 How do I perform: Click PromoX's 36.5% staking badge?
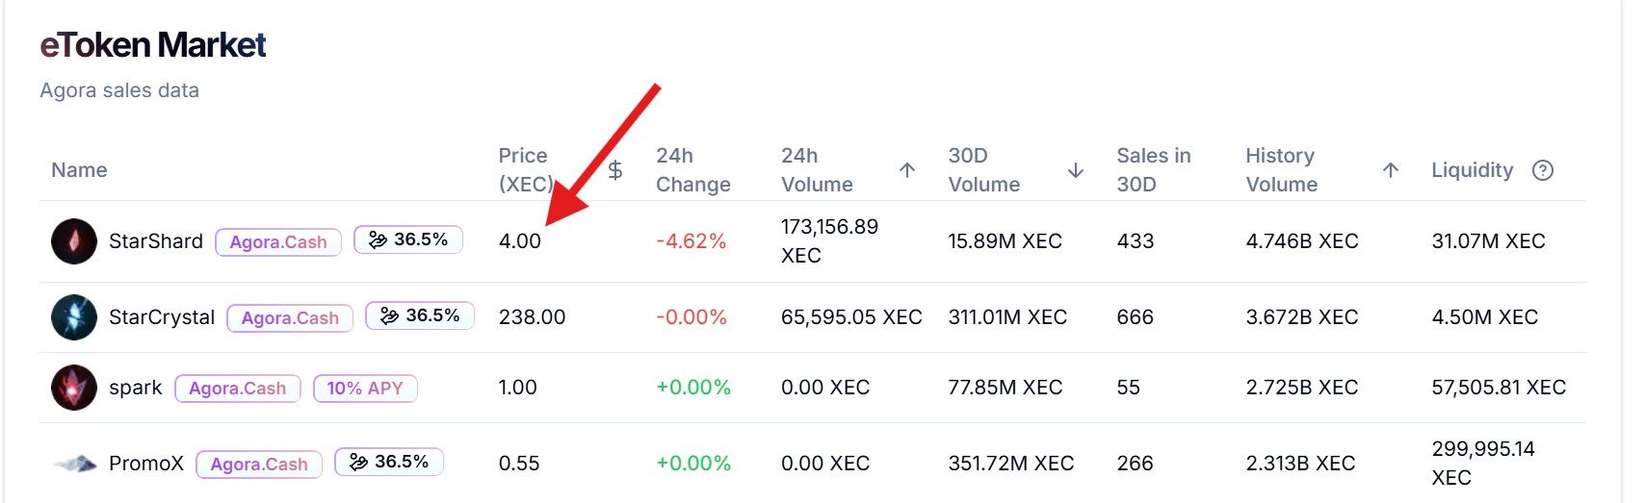(x=389, y=462)
